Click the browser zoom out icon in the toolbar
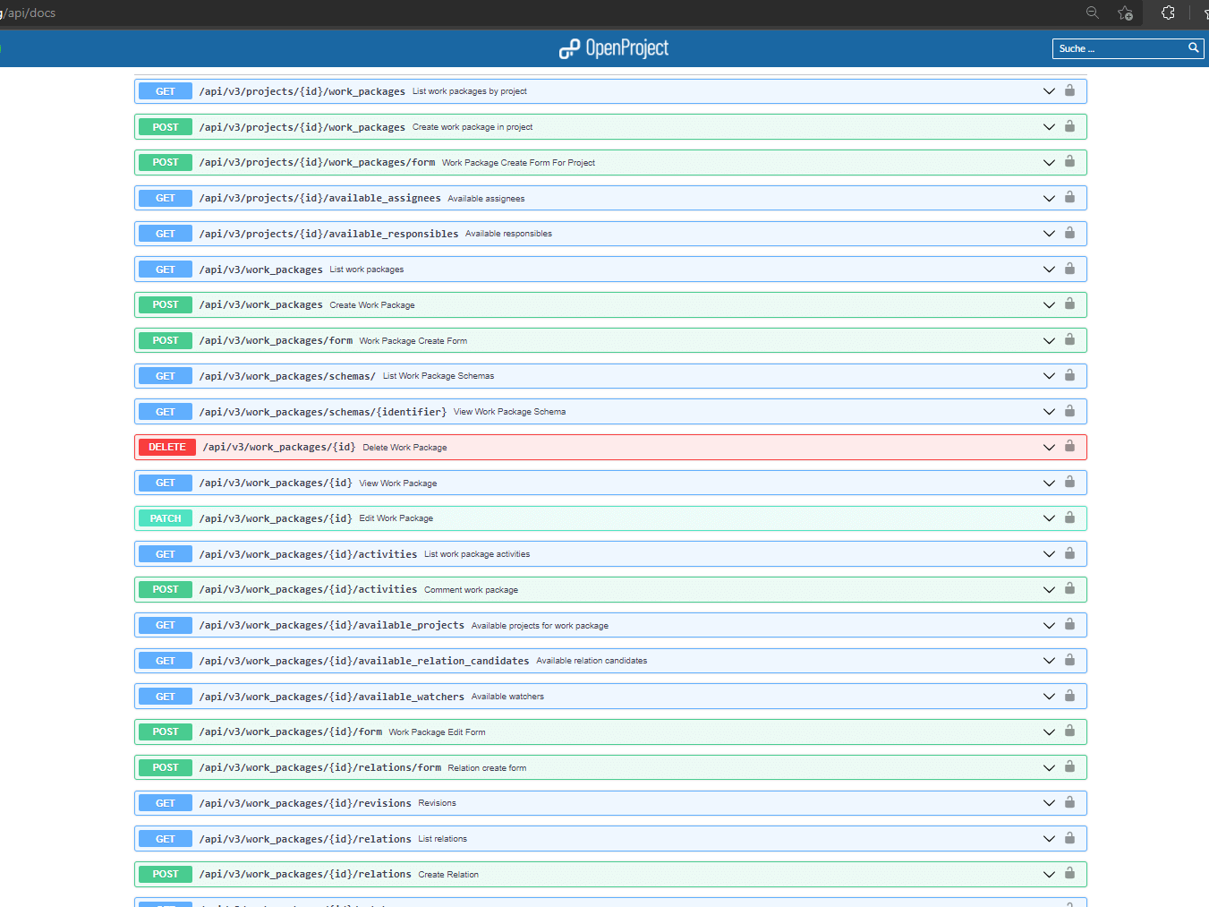 click(x=1092, y=13)
